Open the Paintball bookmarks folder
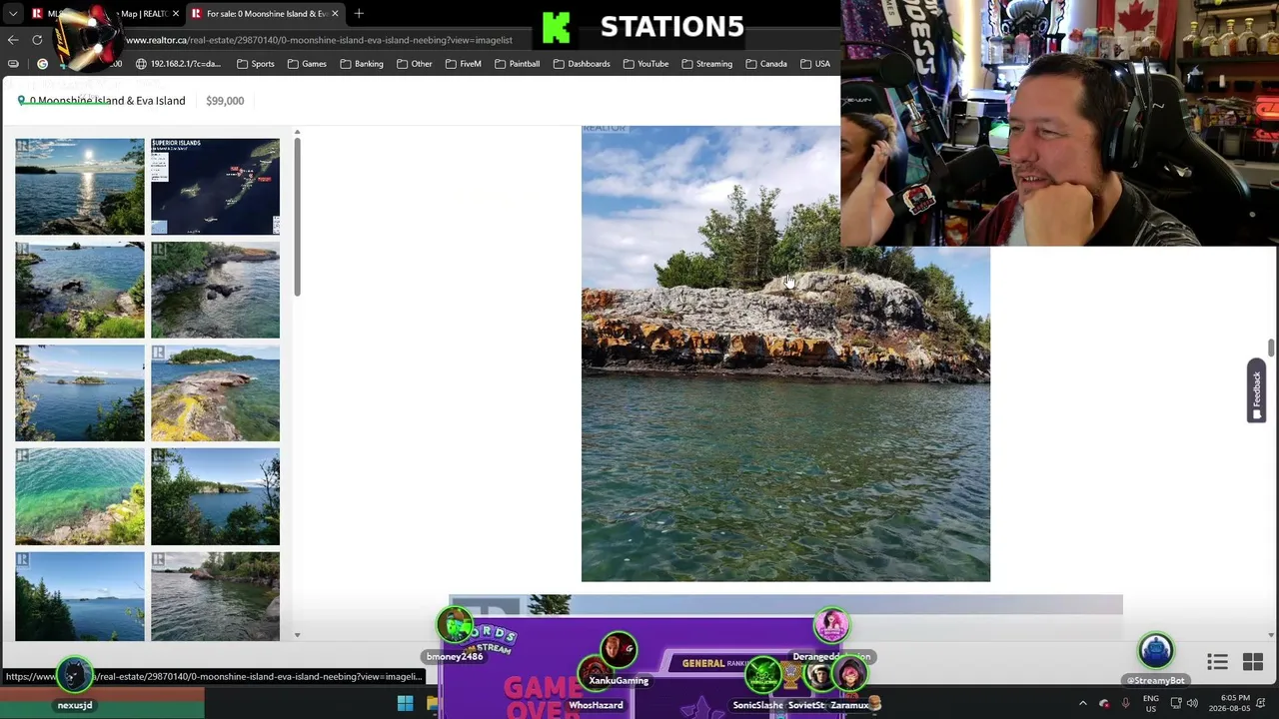1279x719 pixels. (x=517, y=64)
